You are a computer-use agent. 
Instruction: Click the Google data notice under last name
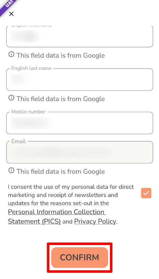click(61, 99)
